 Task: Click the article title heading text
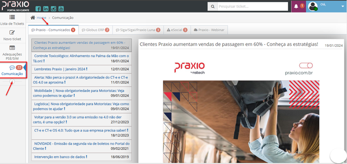tap(229, 44)
